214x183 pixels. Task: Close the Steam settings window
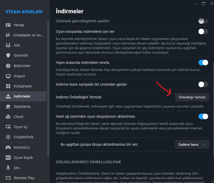211,4
